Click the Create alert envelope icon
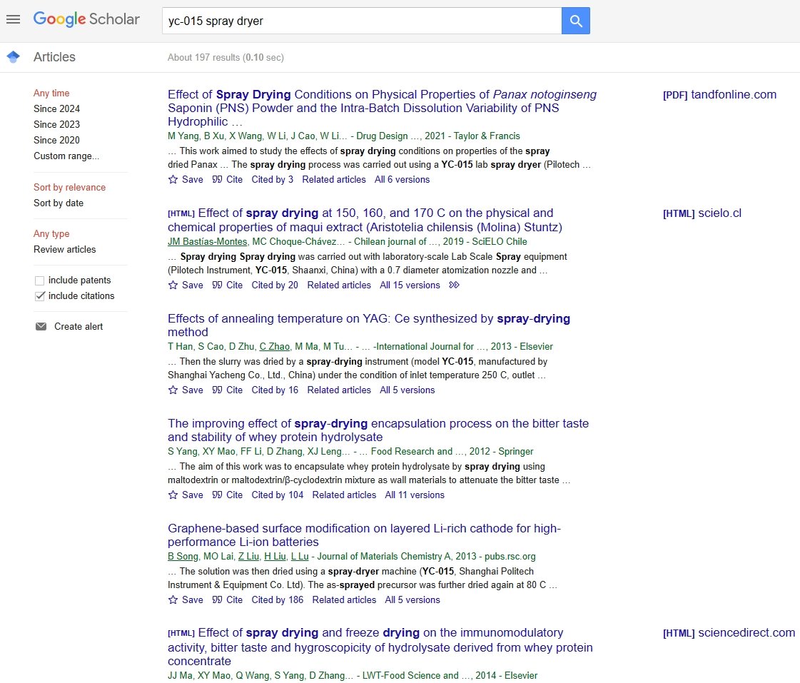 click(x=41, y=326)
